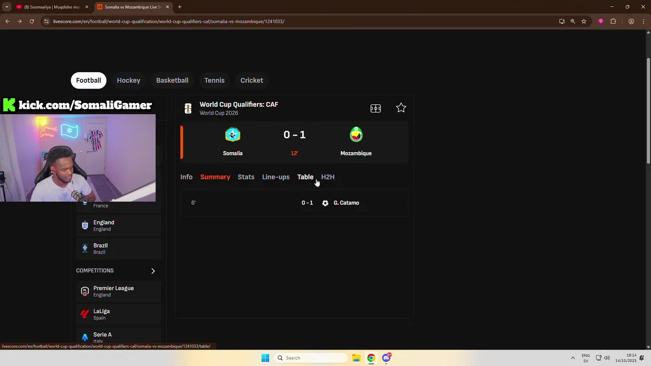Screen dimensions: 651x366
Task: Open the browser extensions puzzle icon
Action: (613, 21)
